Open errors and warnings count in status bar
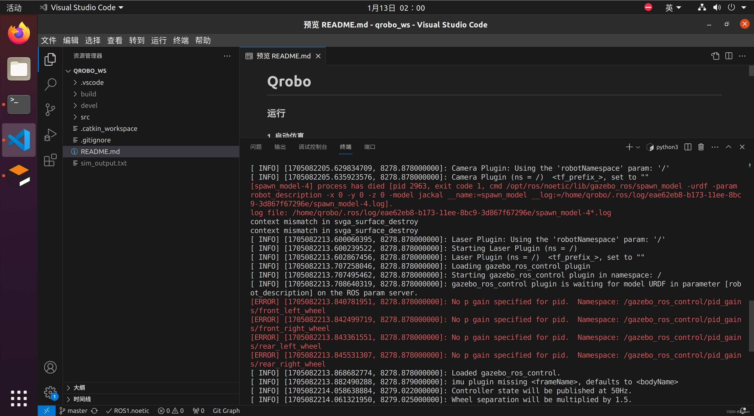 tap(171, 411)
